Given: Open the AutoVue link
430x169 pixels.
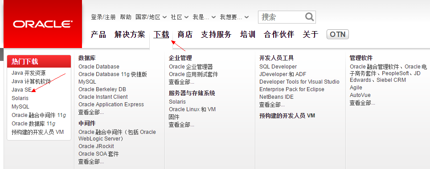Looking at the screenshot, I should [x=360, y=95].
